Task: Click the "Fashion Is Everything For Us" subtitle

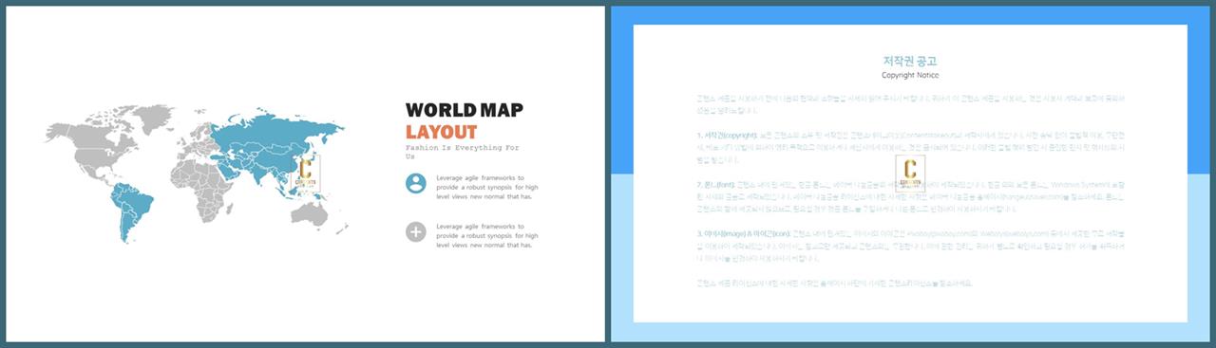Action: pos(463,152)
